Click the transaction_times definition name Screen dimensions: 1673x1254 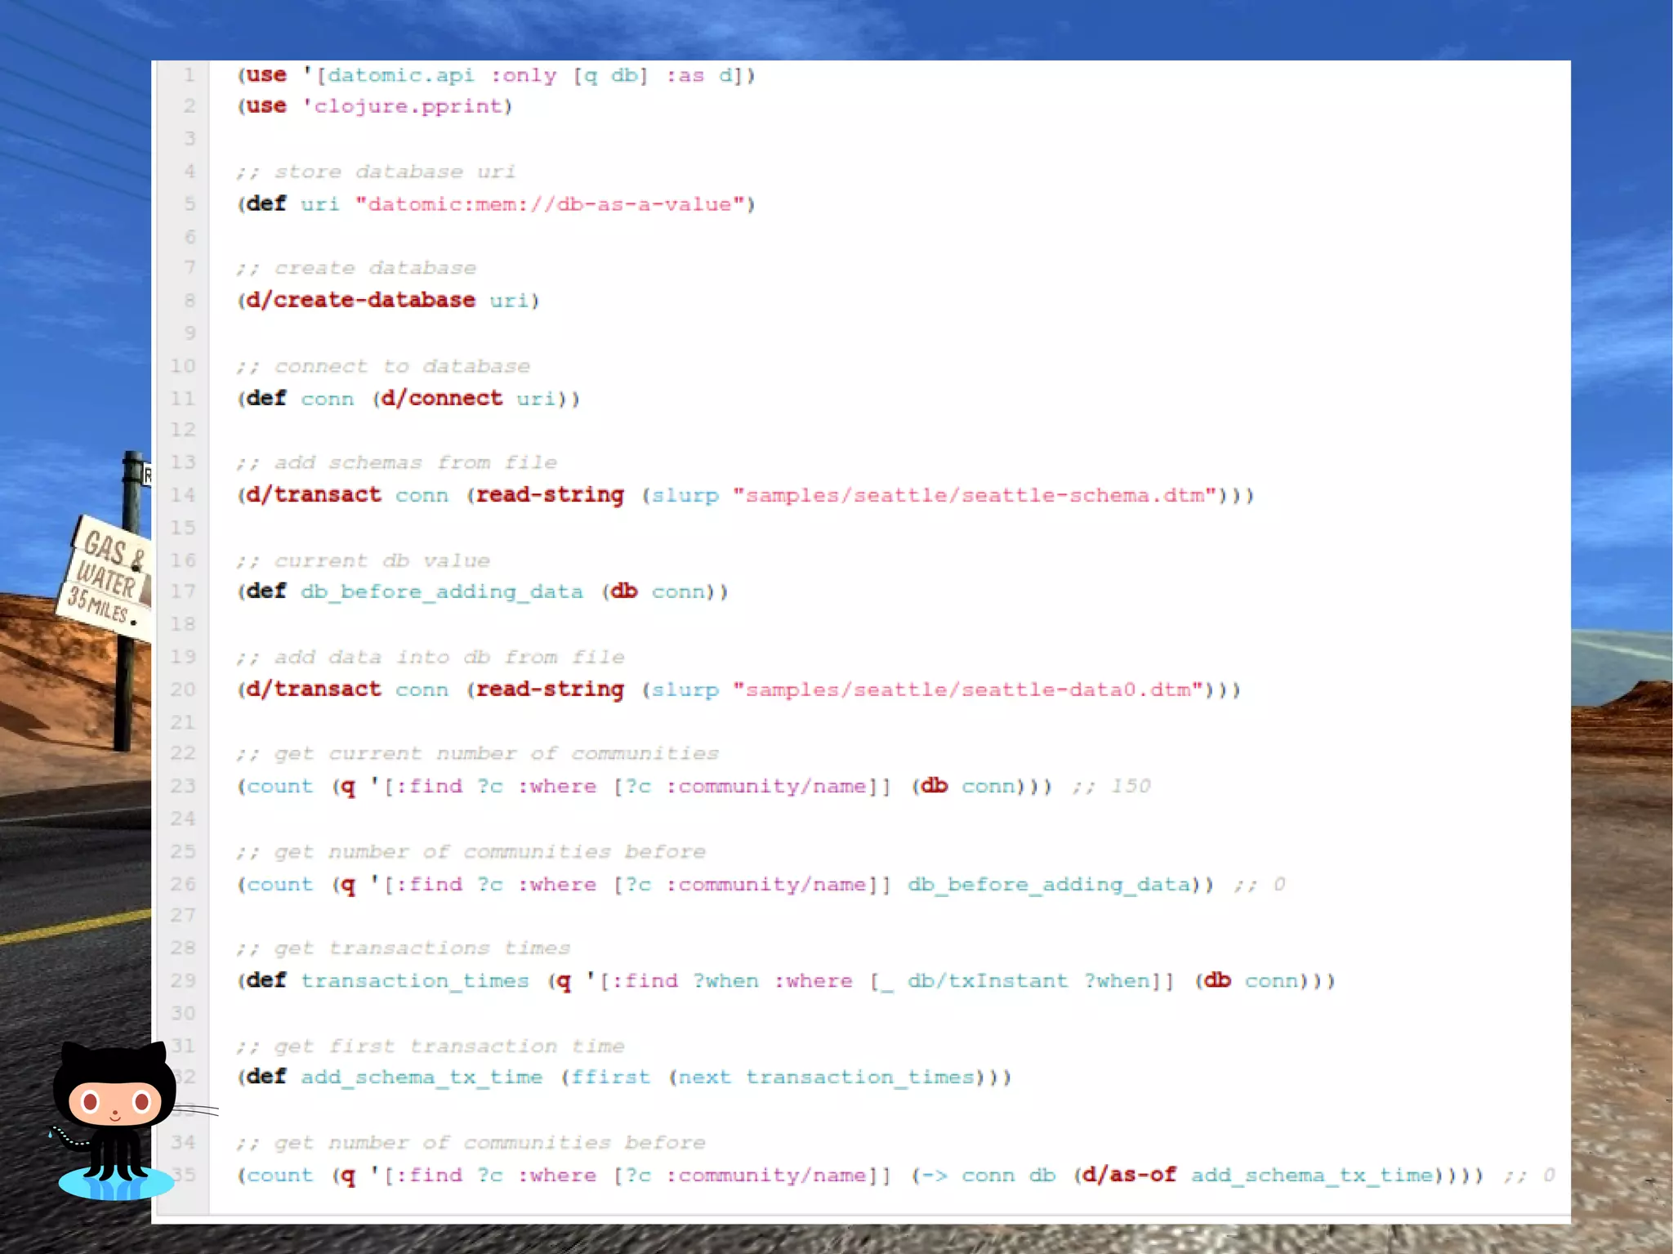pyautogui.click(x=414, y=980)
